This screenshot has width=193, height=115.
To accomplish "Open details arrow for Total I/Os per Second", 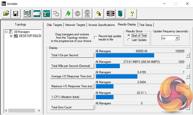I will [x=188, y=55].
